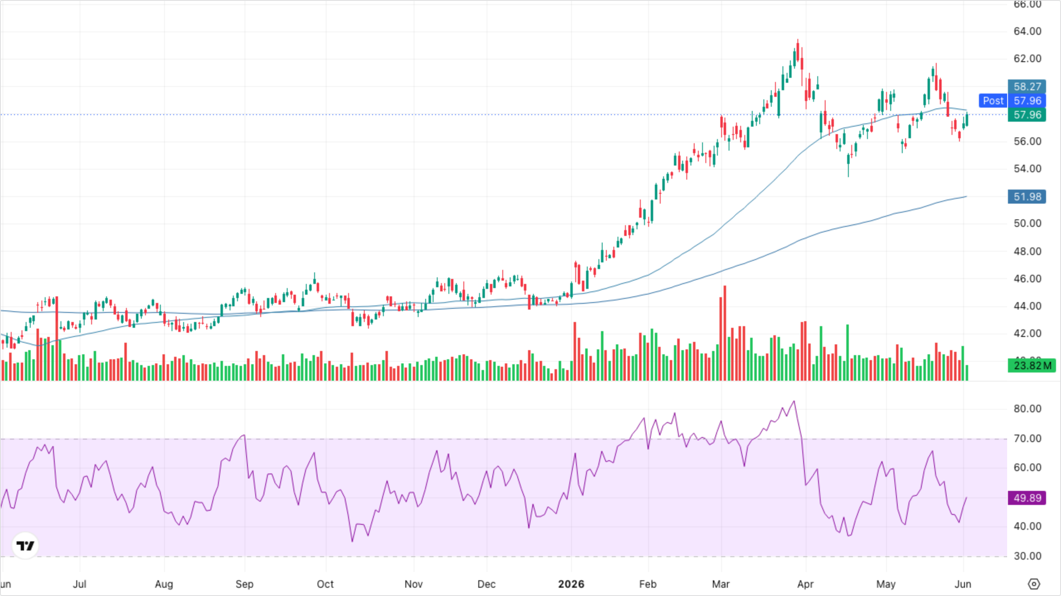Click the Dec label on time axis

tap(486, 584)
